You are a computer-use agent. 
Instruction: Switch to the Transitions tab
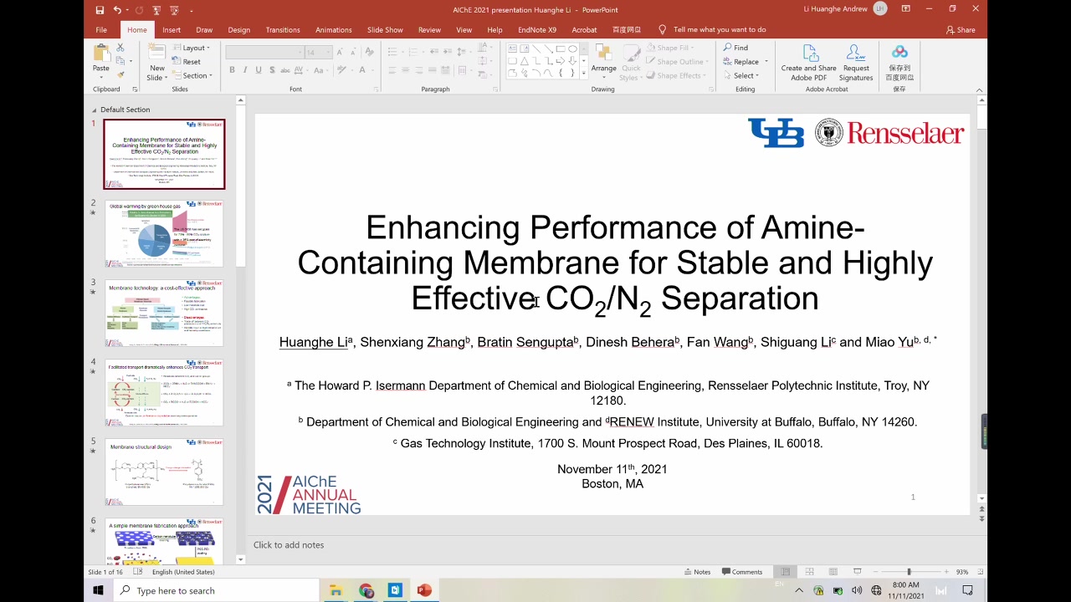pos(283,29)
